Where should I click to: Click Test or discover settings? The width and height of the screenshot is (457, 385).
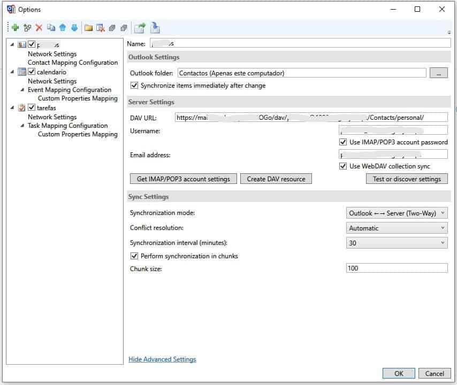point(407,179)
